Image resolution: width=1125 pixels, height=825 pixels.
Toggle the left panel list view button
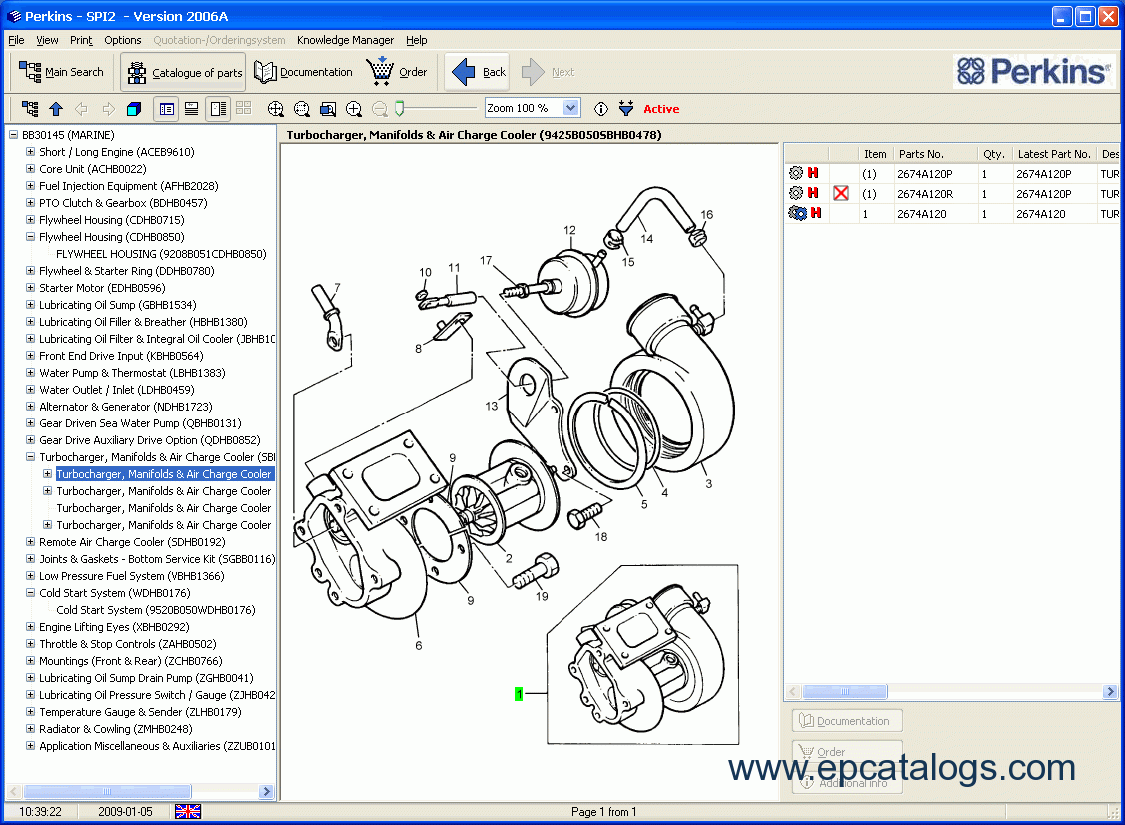pyautogui.click(x=167, y=108)
